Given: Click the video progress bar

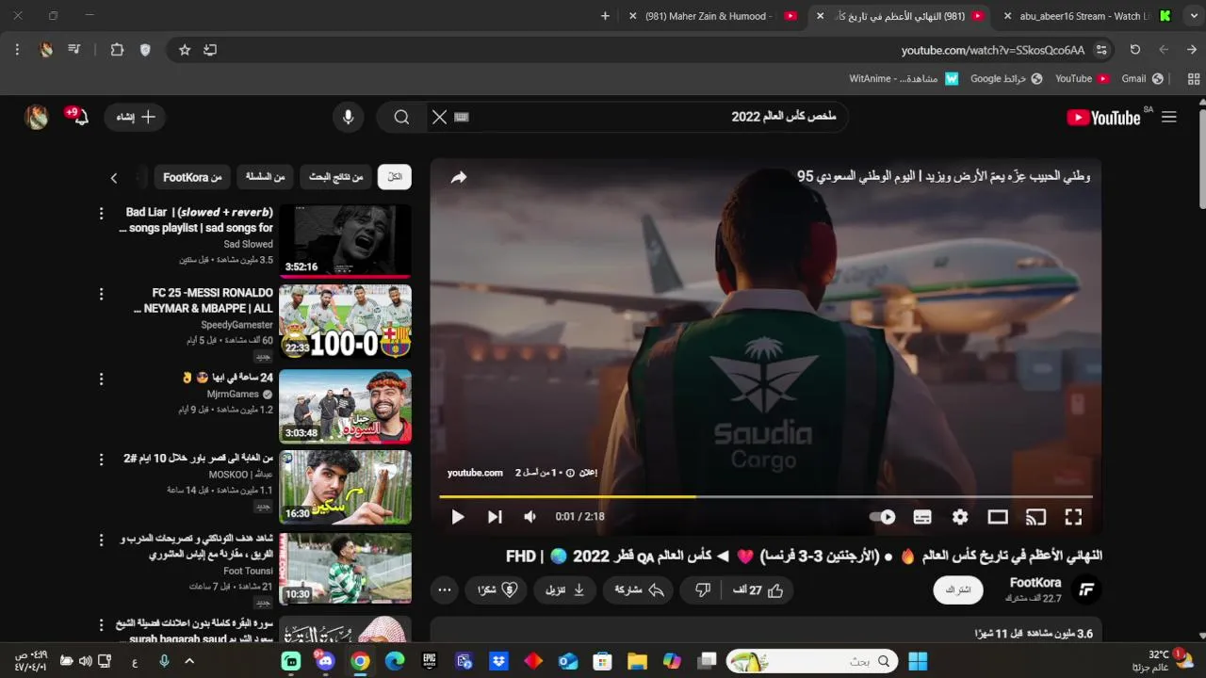Looking at the screenshot, I should point(766,496).
